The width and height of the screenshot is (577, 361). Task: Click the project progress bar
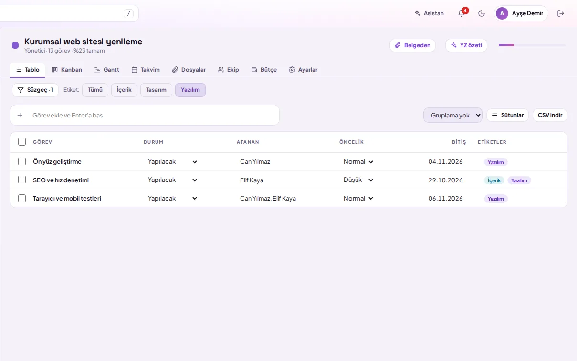click(x=532, y=45)
